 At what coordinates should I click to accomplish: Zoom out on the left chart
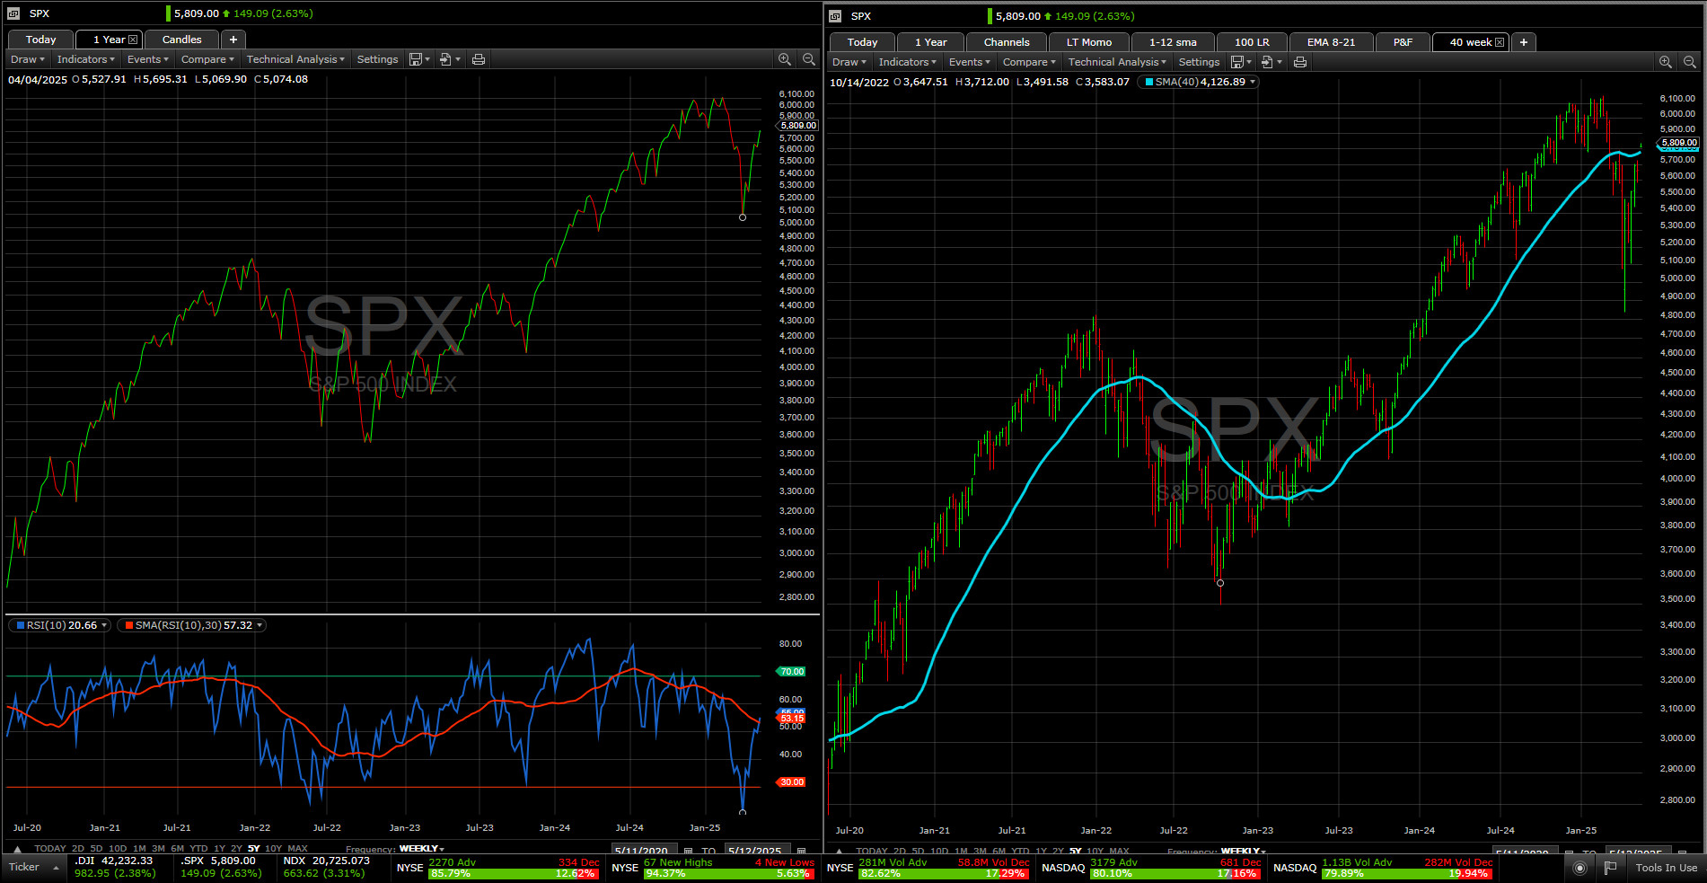808,59
